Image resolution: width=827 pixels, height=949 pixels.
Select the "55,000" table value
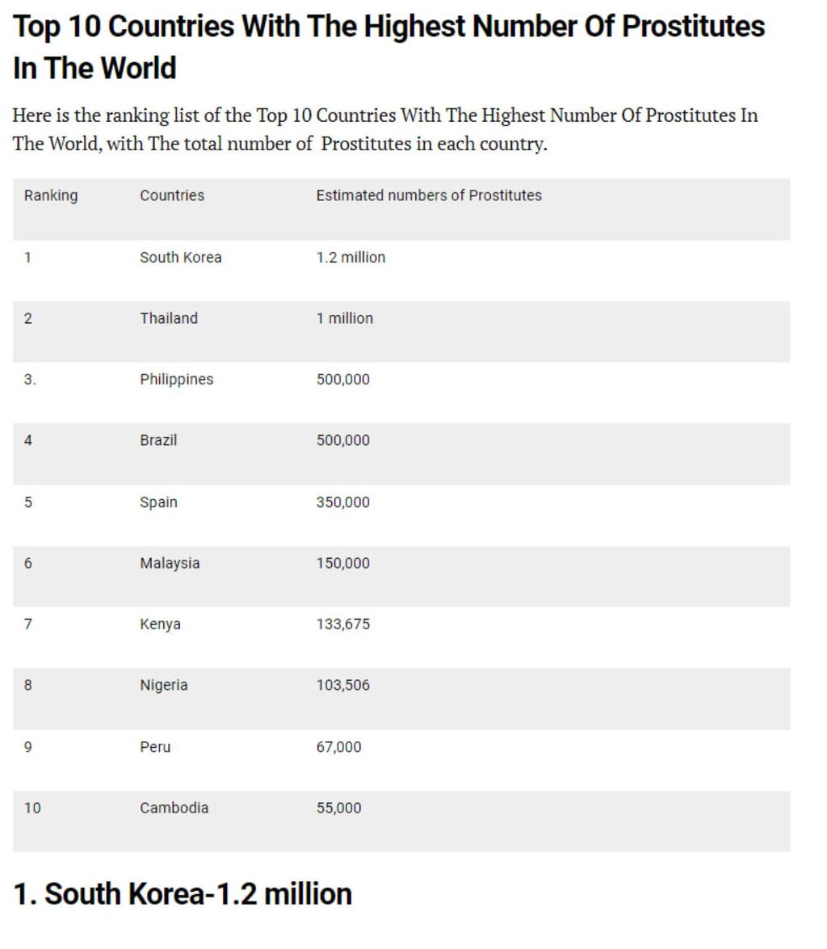pos(338,808)
